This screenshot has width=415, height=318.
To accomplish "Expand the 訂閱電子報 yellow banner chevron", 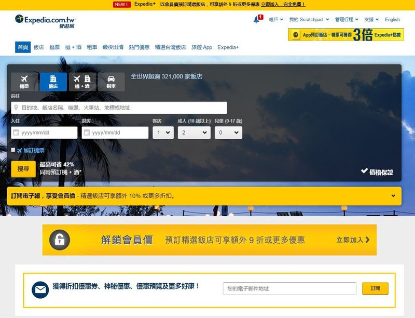I will 393,196.
